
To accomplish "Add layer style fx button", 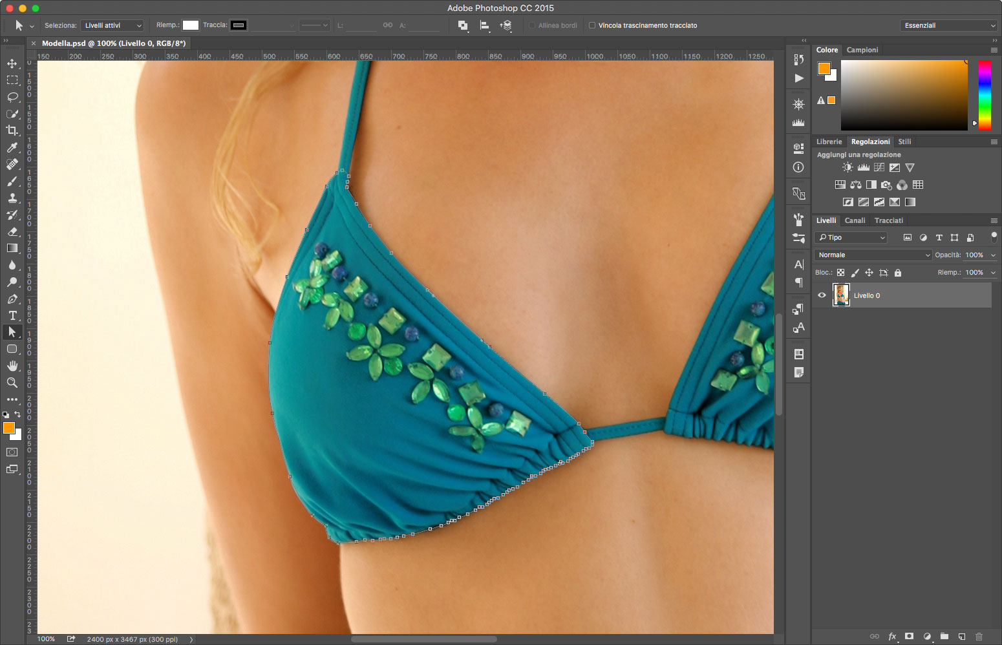I will pos(892,637).
